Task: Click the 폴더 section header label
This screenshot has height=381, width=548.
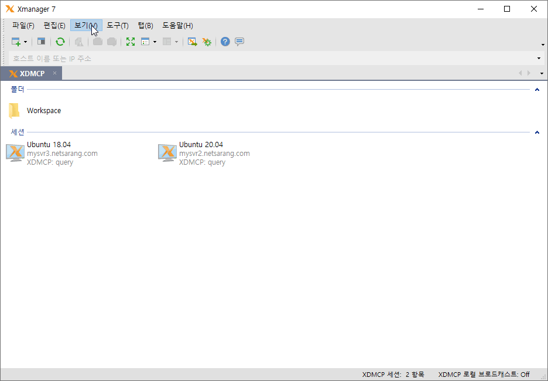Action: (x=18, y=90)
